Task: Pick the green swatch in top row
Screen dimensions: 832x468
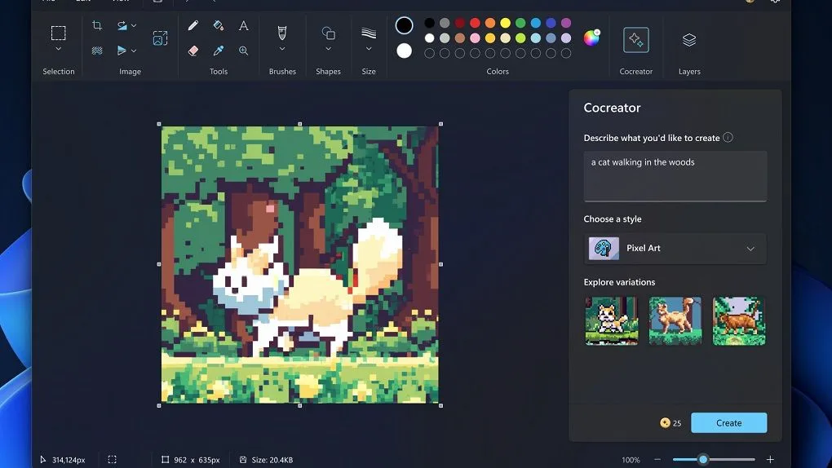Action: click(520, 23)
